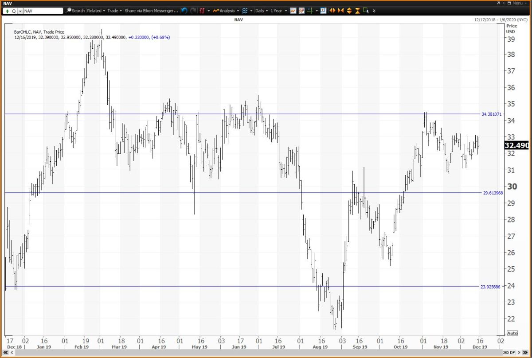
Task: Open the Daily interval dropdown
Action: point(261,11)
